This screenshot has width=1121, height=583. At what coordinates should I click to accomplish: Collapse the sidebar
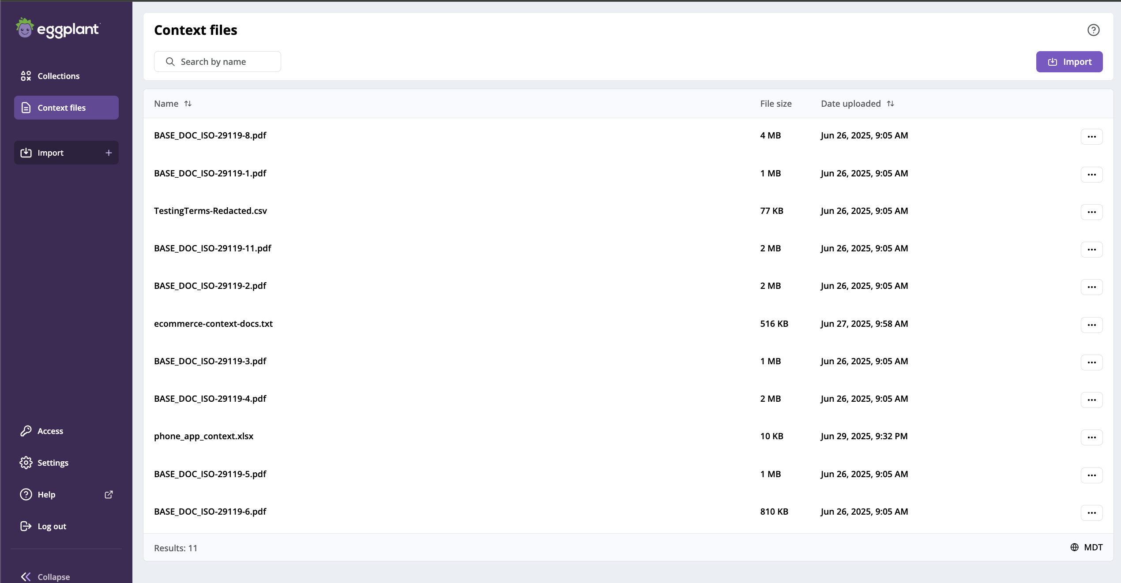pyautogui.click(x=45, y=576)
